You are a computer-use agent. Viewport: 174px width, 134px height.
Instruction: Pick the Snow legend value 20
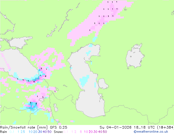pos(91,132)
